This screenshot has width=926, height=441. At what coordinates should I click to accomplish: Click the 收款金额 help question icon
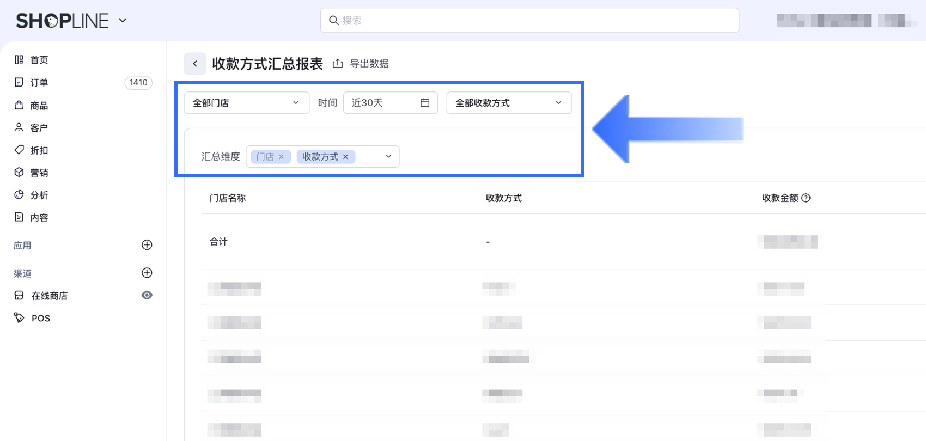[x=806, y=198]
